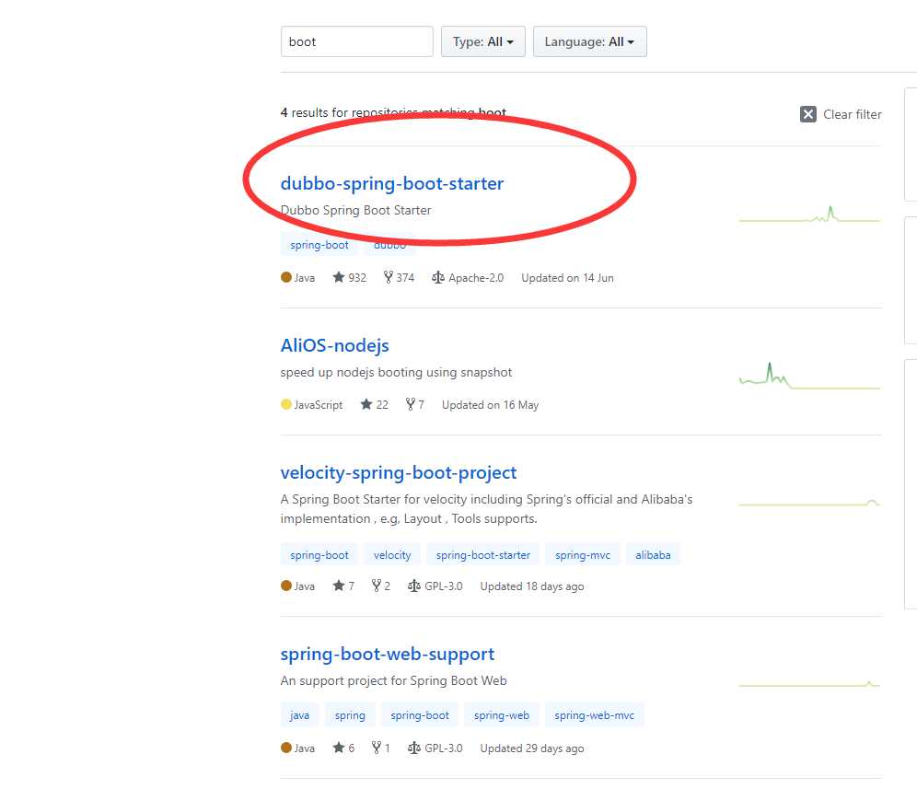Click the yellow JavaScript language dot

pos(286,404)
